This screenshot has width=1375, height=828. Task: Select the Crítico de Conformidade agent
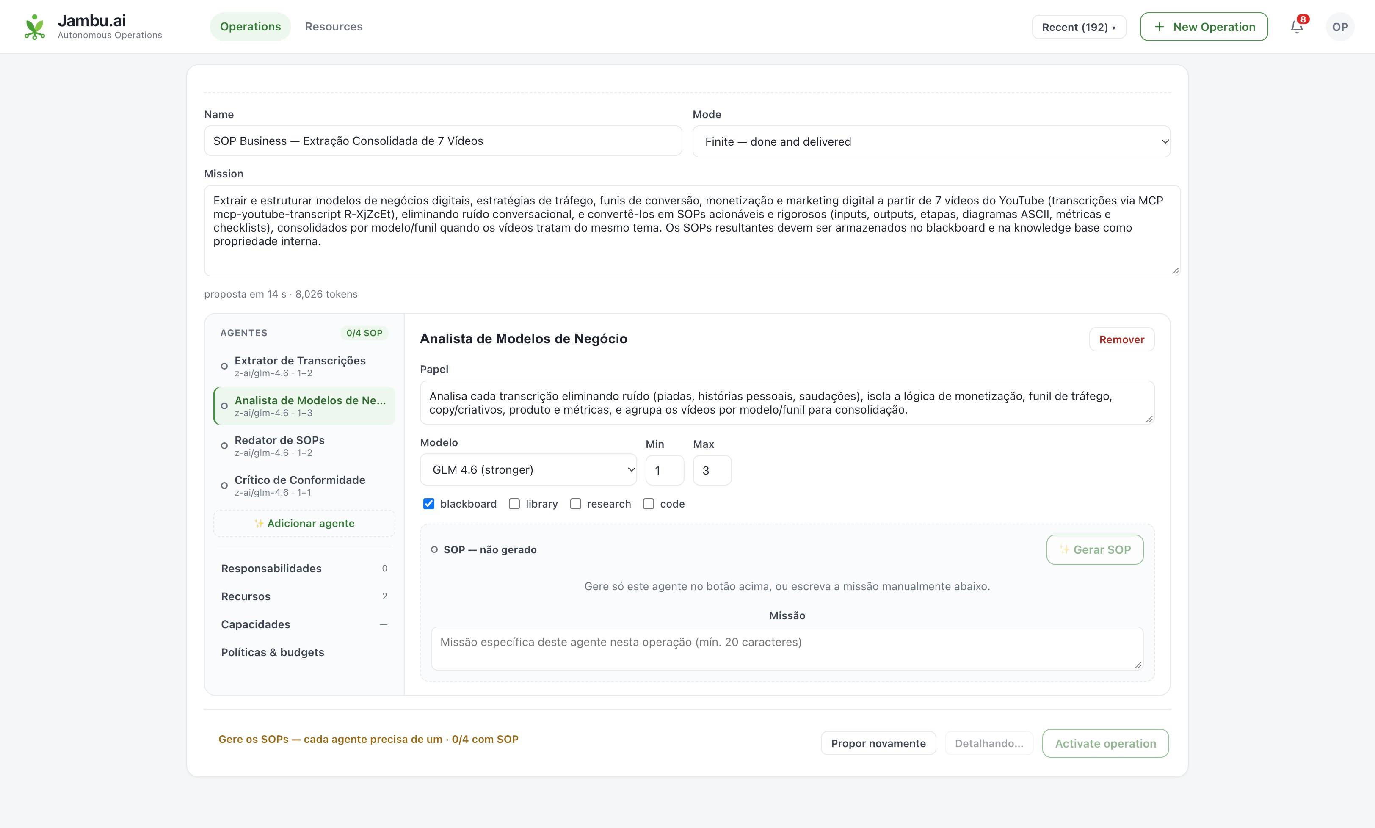point(304,486)
